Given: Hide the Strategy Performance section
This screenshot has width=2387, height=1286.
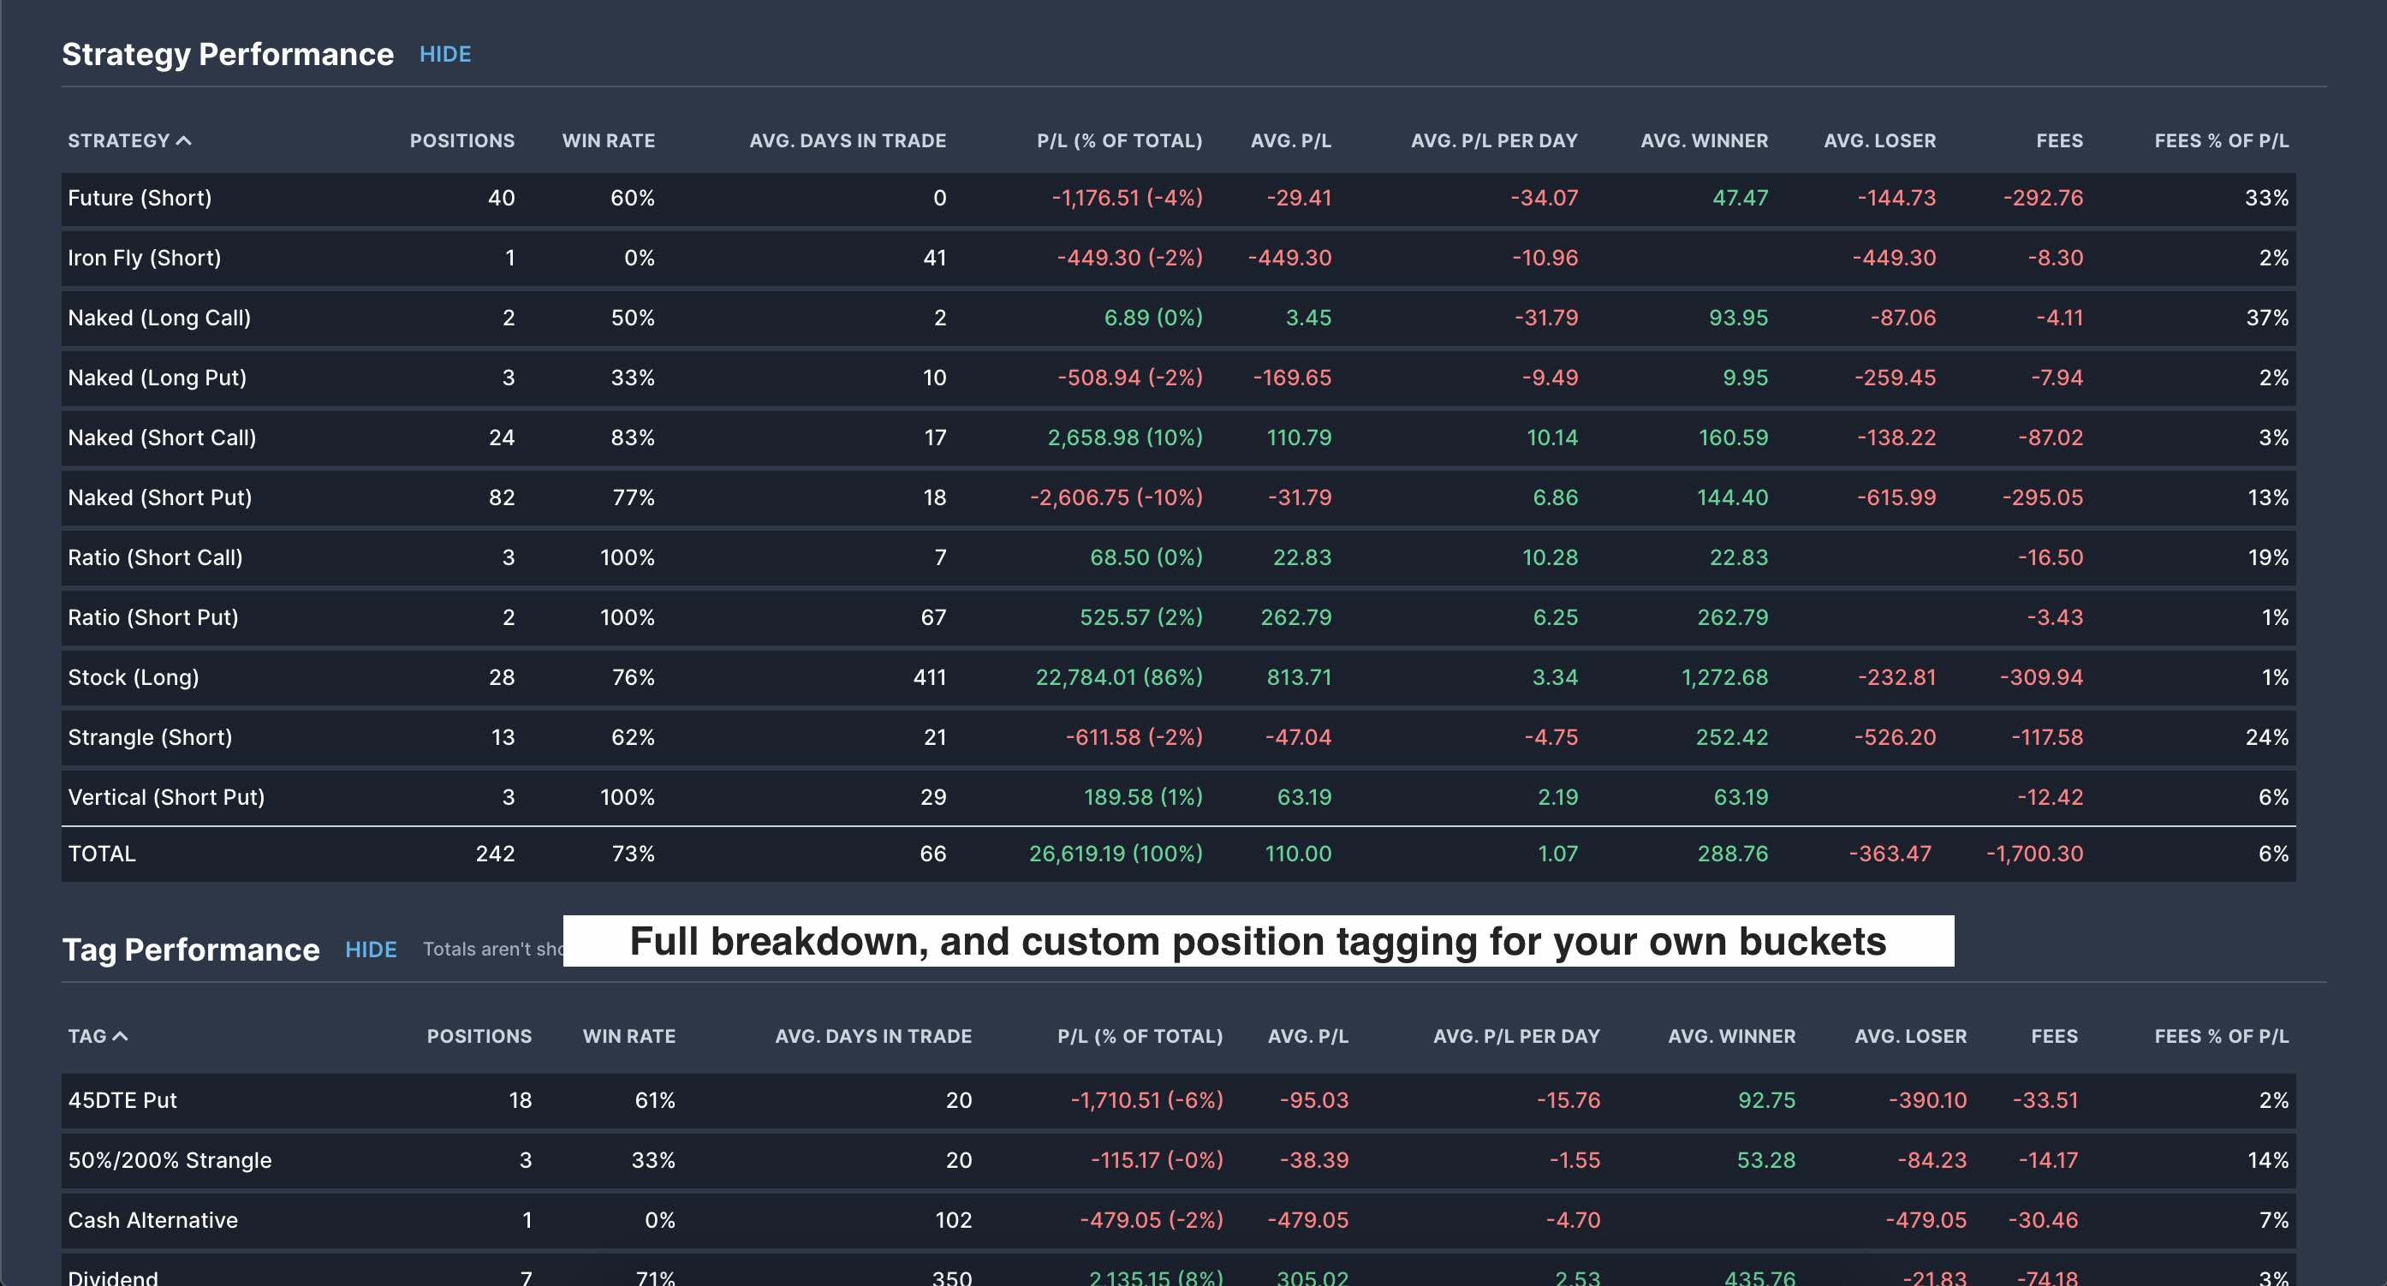Looking at the screenshot, I should (445, 55).
